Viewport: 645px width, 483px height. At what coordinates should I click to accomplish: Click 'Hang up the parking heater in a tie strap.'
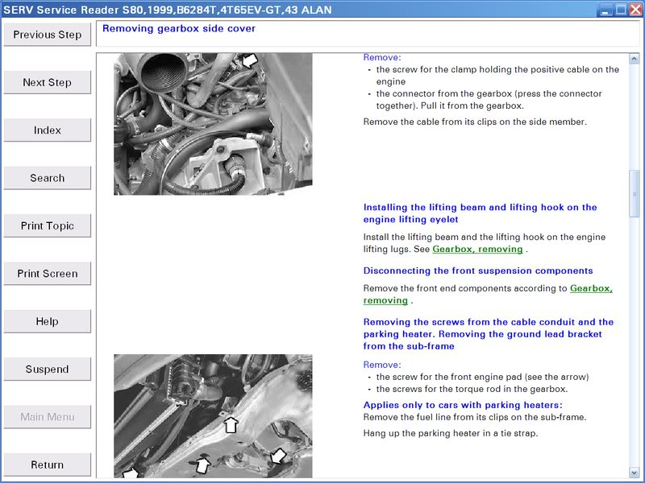[x=451, y=433]
